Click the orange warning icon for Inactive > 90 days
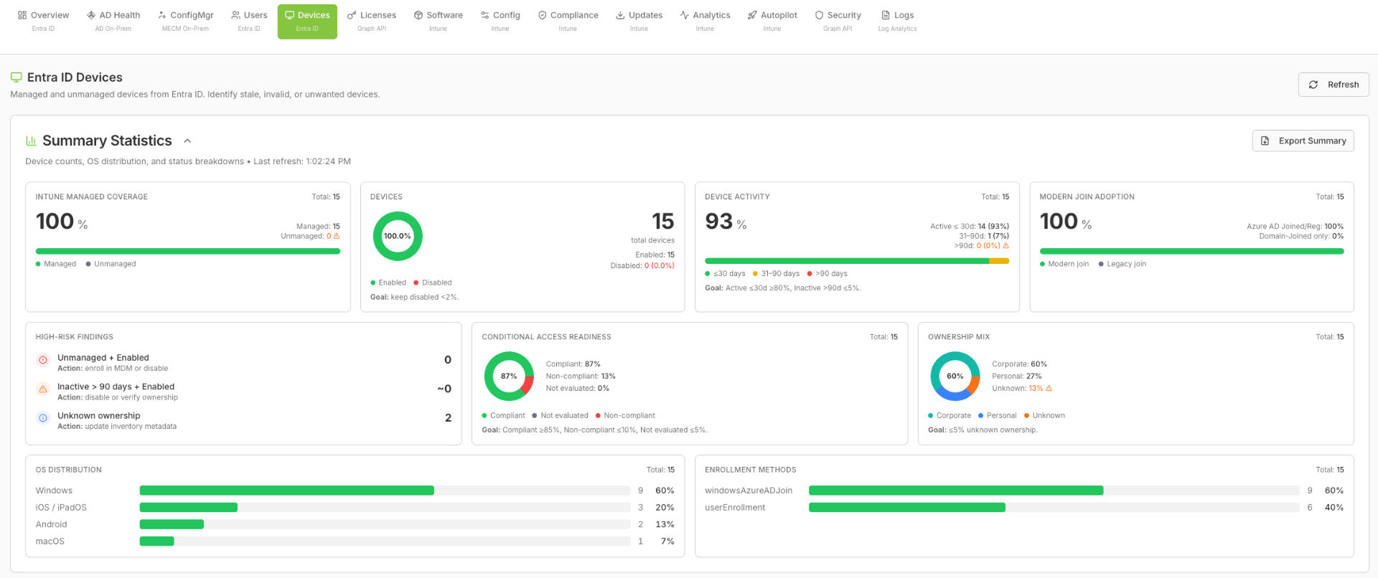The height and width of the screenshot is (578, 1378). pos(43,389)
